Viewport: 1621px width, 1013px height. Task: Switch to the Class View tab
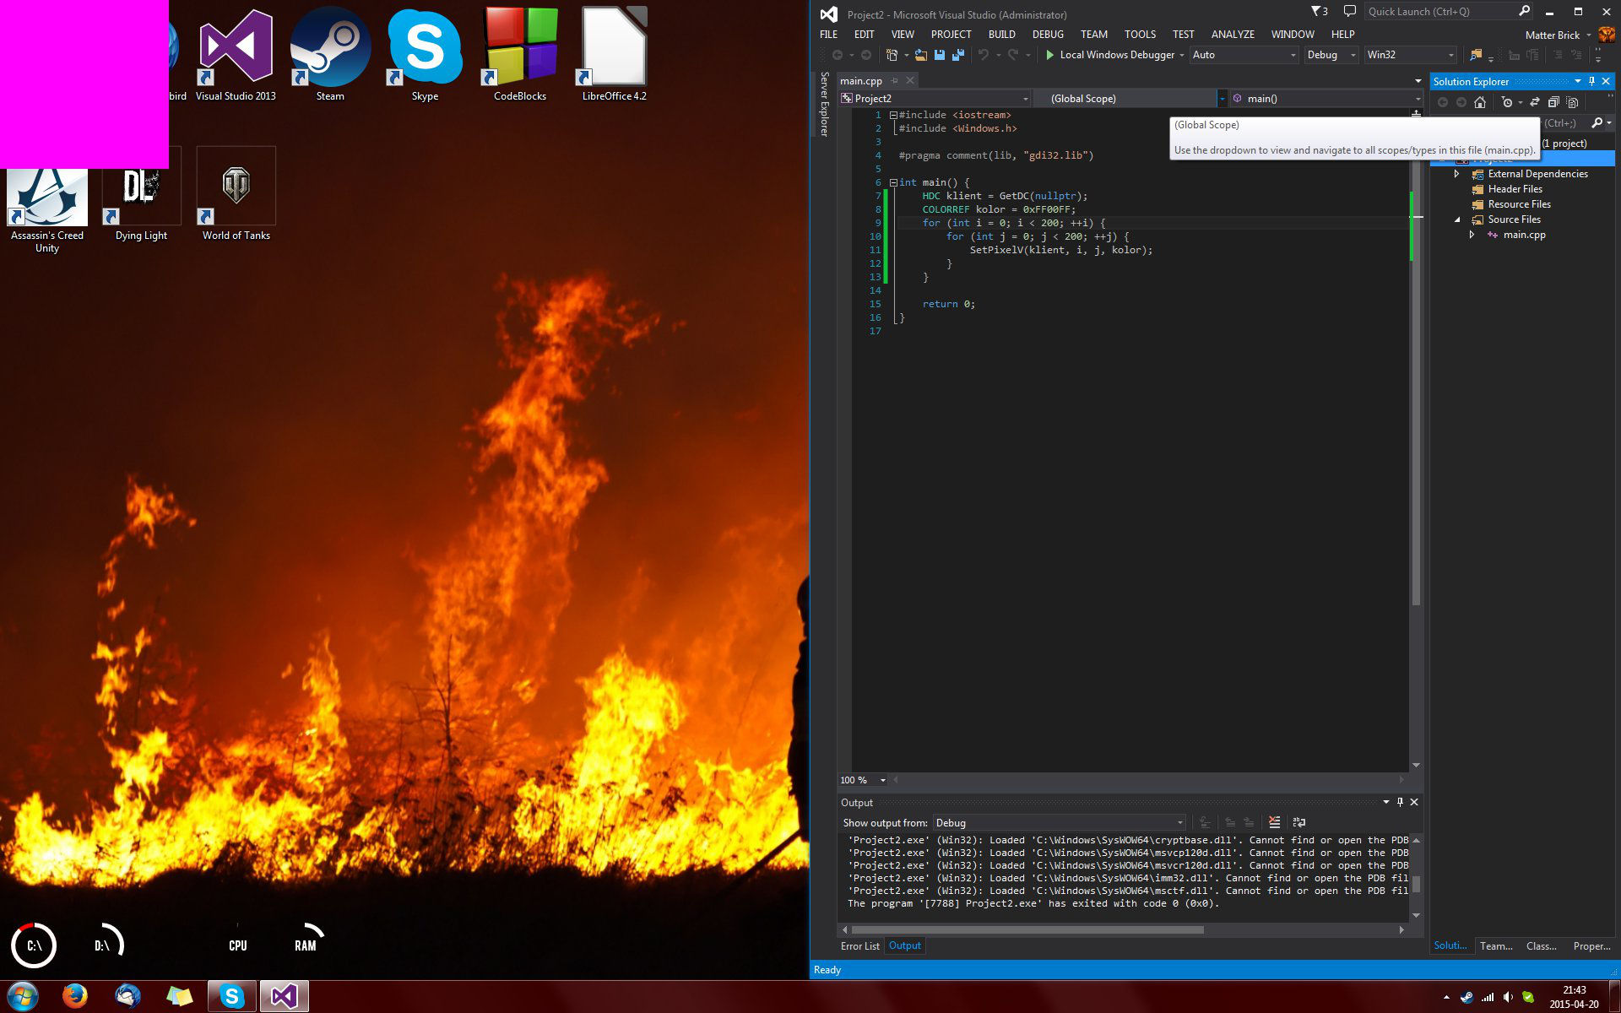[1541, 946]
